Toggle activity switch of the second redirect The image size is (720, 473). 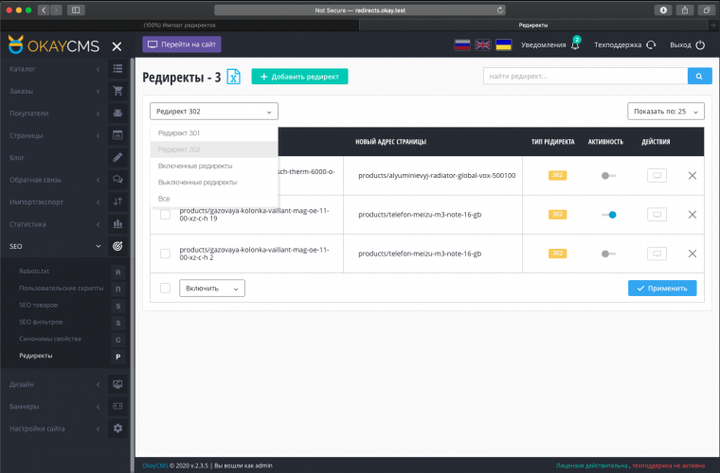[x=608, y=215]
